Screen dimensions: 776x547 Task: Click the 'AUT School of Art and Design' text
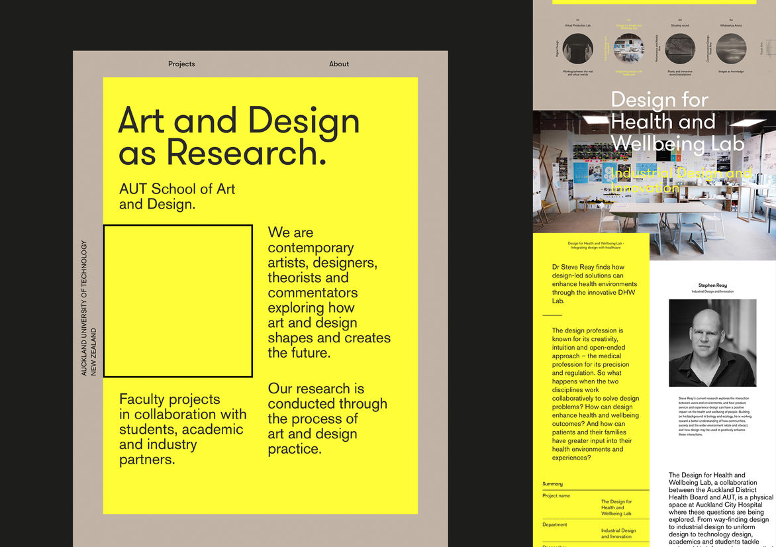[177, 197]
